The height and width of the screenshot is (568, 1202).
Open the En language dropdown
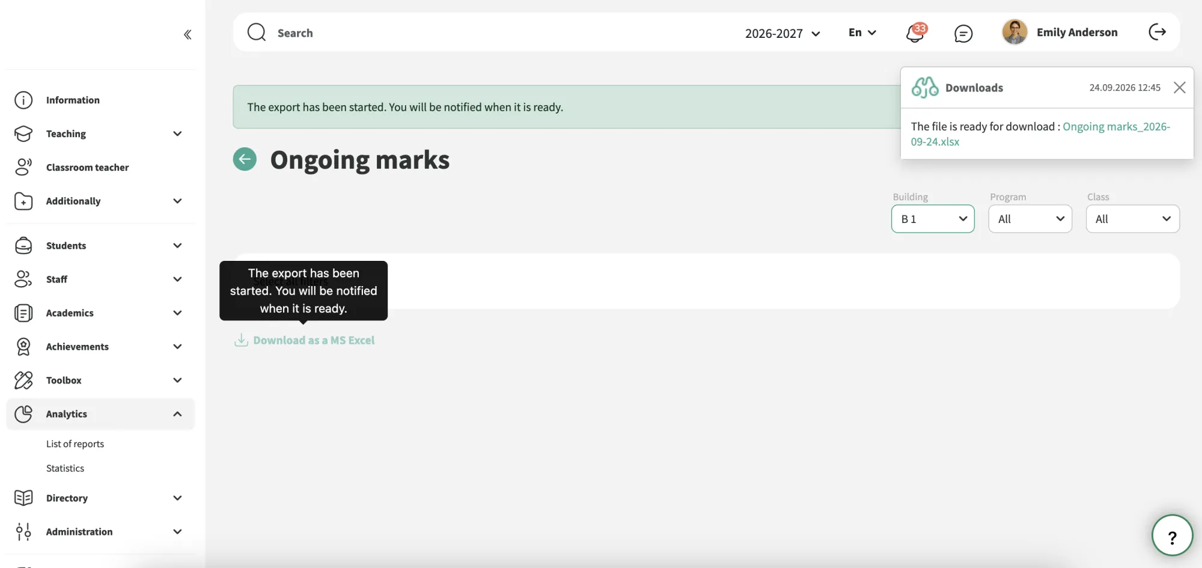(862, 32)
